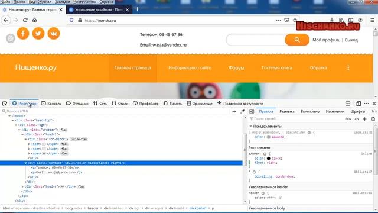Close the developer tools panel

(x=374, y=104)
